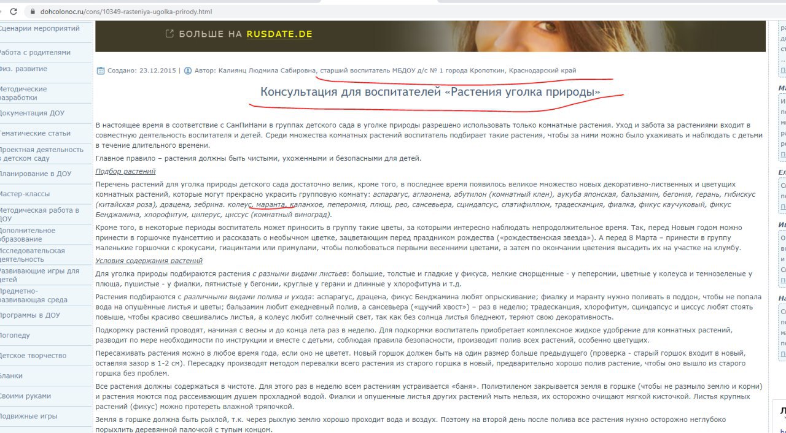Screen dimensions: 786x433
Task: Click the underlined word маранта
Action: 271,204
